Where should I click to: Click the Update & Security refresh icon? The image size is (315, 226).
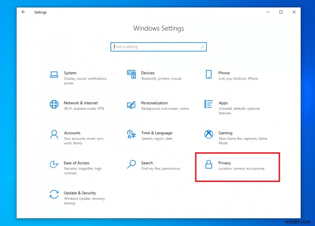pyautogui.click(x=54, y=194)
